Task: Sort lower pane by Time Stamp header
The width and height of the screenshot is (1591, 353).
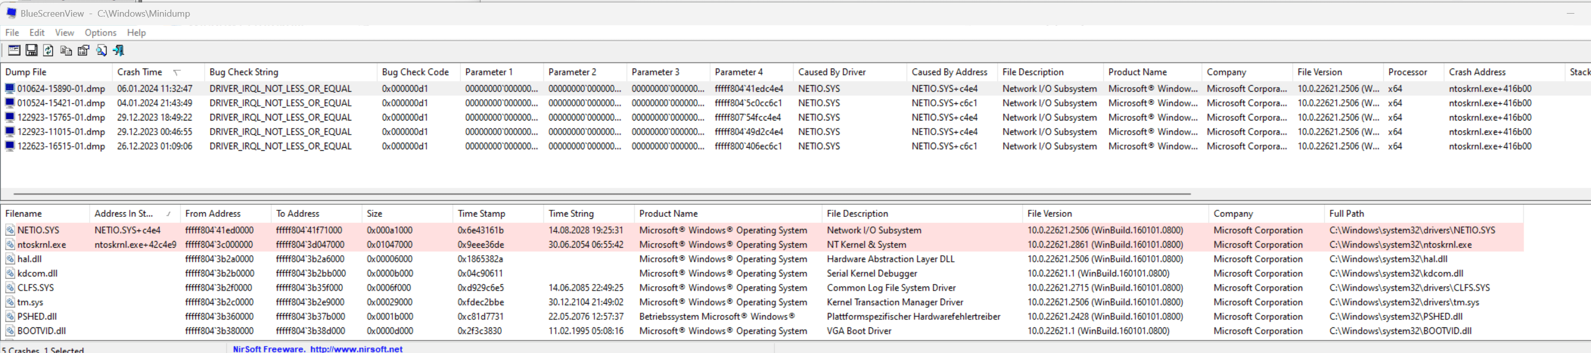Action: 498,213
